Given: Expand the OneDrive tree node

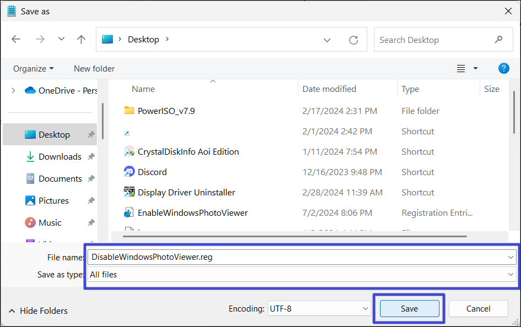Looking at the screenshot, I should coord(13,90).
